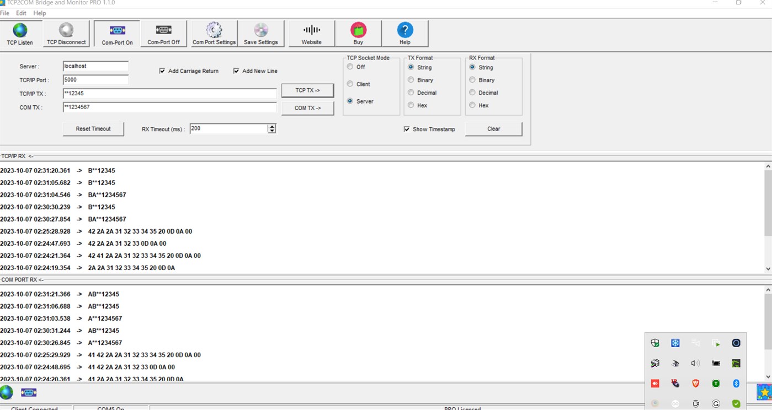Enable the Add Carriage Return checkbox
772x410 pixels.
(x=162, y=71)
